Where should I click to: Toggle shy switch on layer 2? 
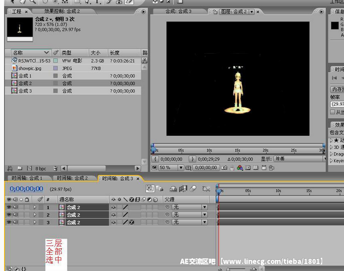pos(114,215)
